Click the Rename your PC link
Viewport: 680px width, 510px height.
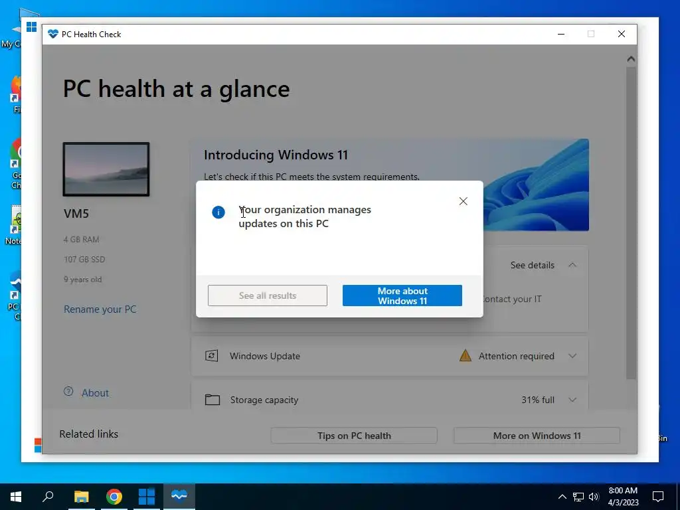coord(100,309)
